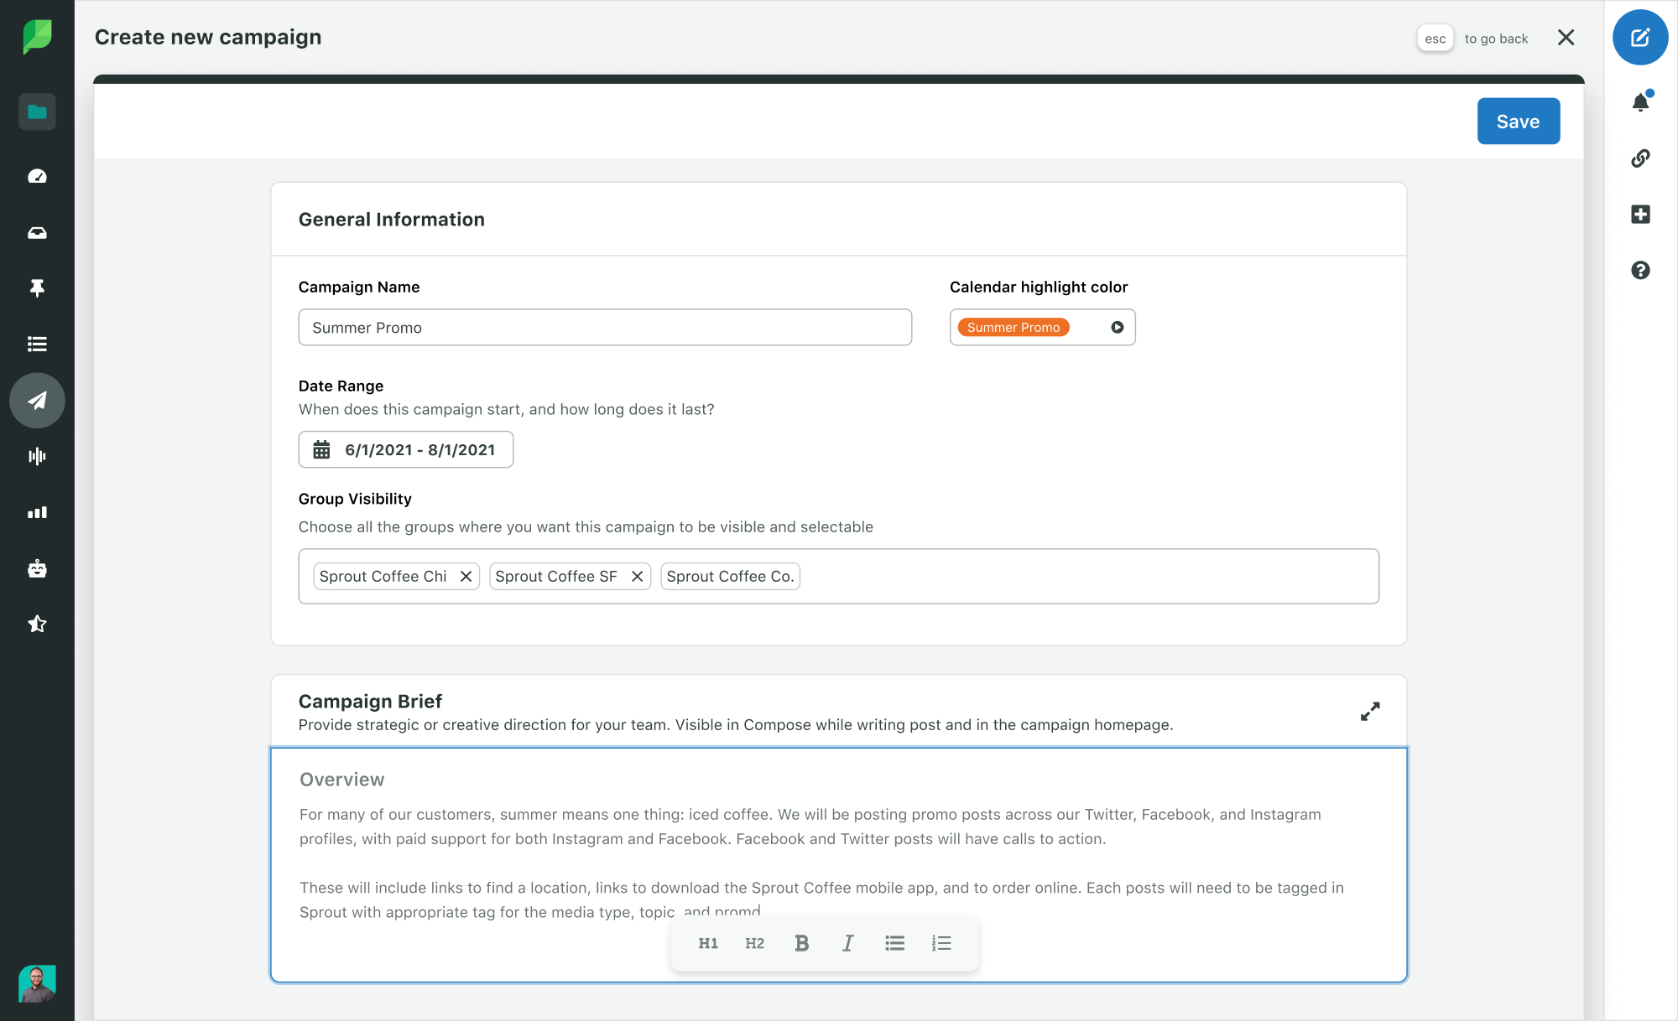Image resolution: width=1678 pixels, height=1021 pixels.
Task: Open H1 heading style in brief editor
Action: pos(708,942)
